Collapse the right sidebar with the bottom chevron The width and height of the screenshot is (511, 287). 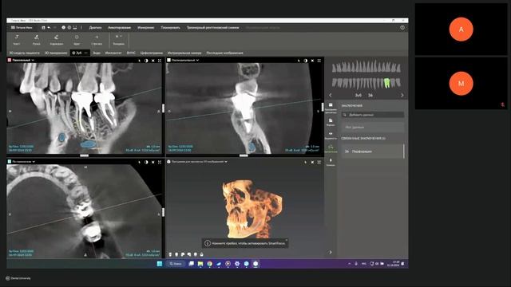(x=331, y=252)
